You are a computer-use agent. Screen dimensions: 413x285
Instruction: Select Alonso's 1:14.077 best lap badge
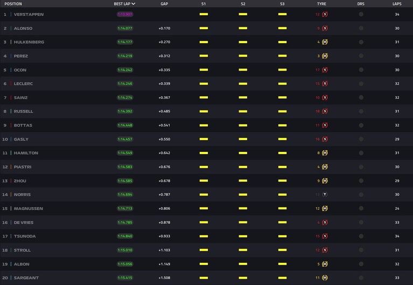pyautogui.click(x=125, y=28)
